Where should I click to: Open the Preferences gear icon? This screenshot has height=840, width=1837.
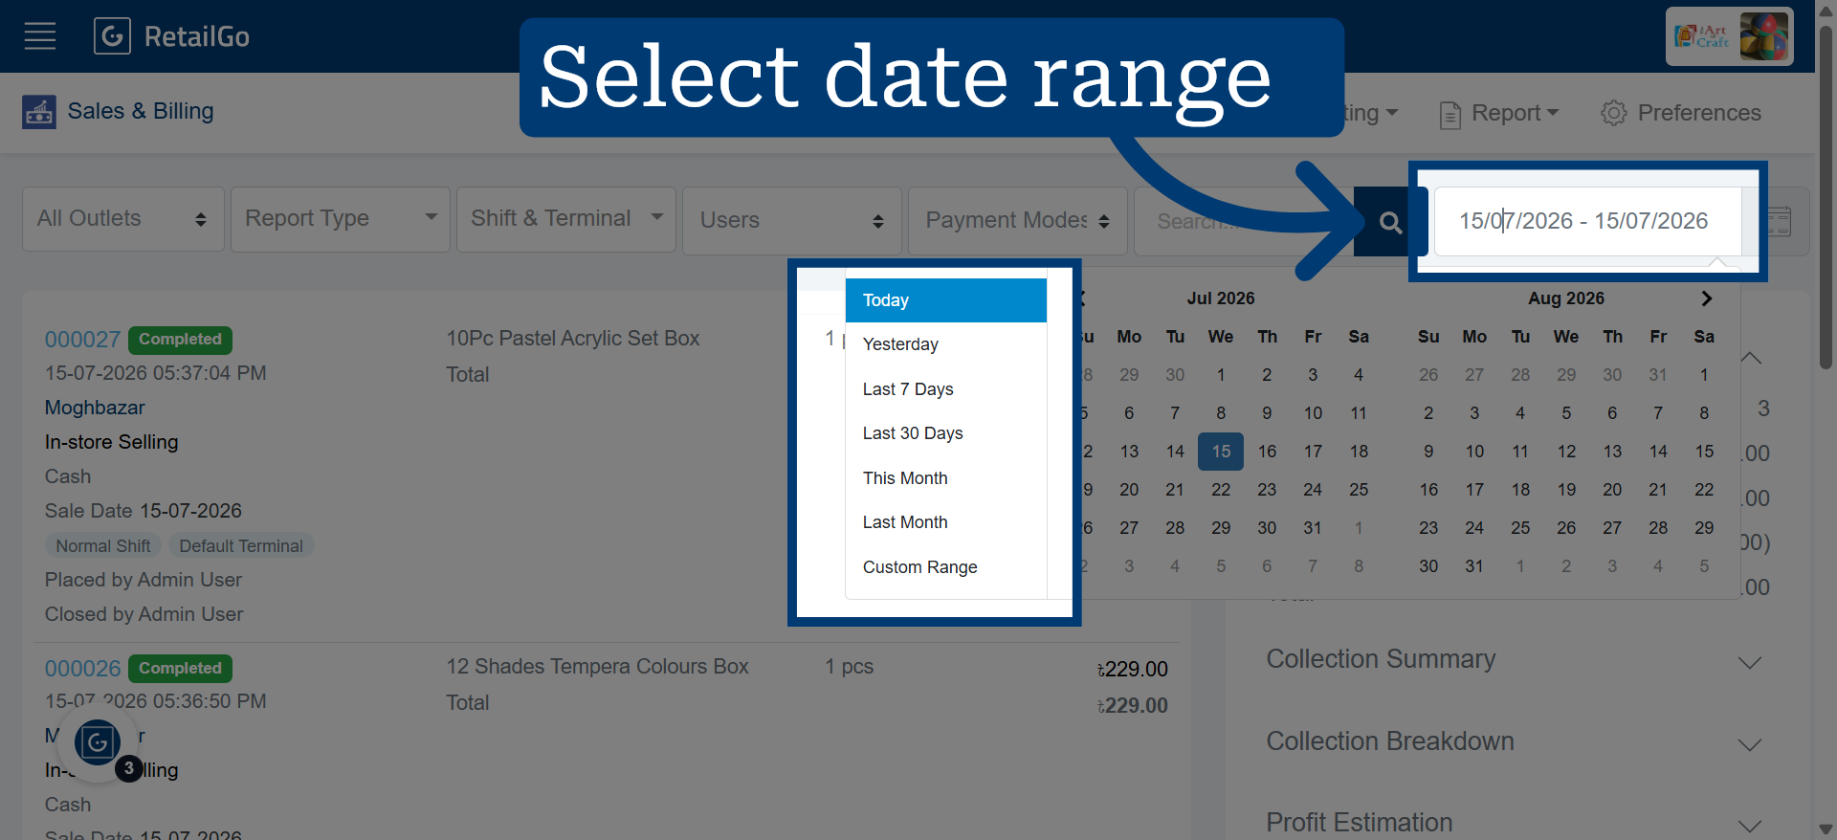click(x=1614, y=113)
